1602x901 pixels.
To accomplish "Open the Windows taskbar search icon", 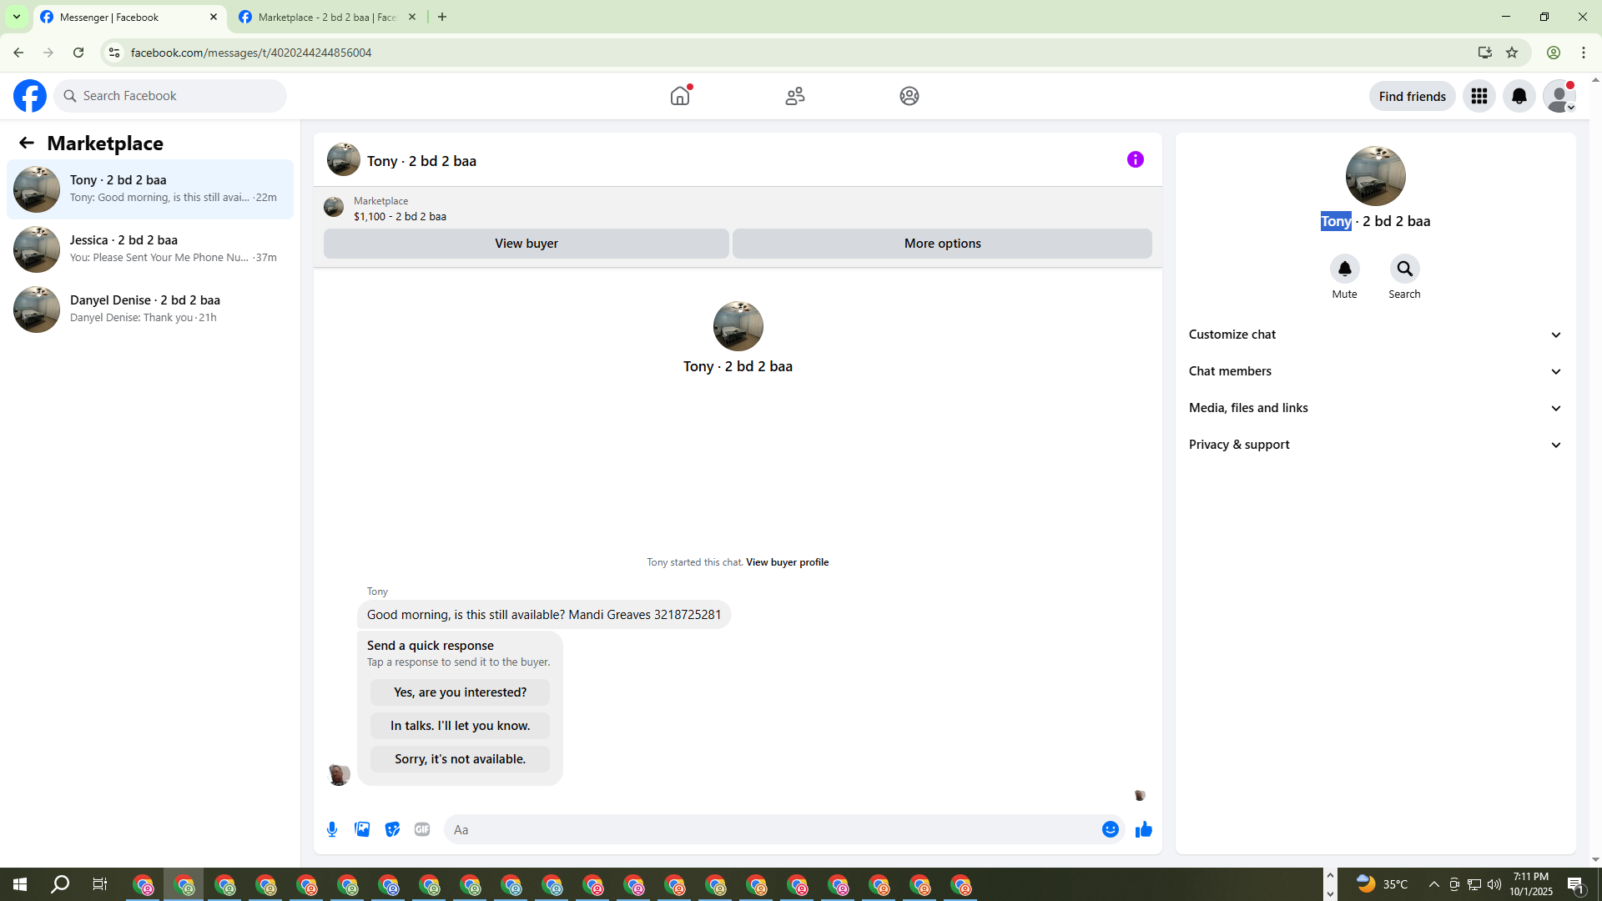I will coord(60,884).
